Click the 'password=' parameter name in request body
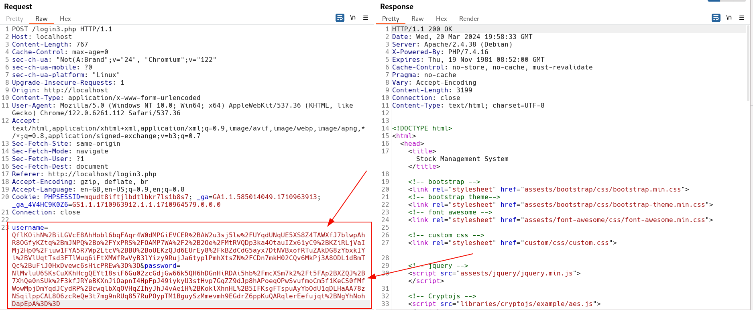The height and width of the screenshot is (310, 753). (x=163, y=266)
